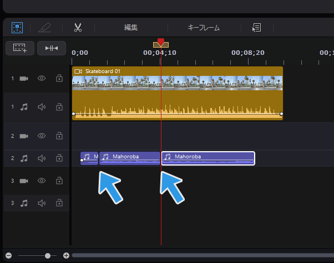This screenshot has width=334, height=263.
Task: Click the red playhead marker on ruler
Action: click(x=161, y=43)
